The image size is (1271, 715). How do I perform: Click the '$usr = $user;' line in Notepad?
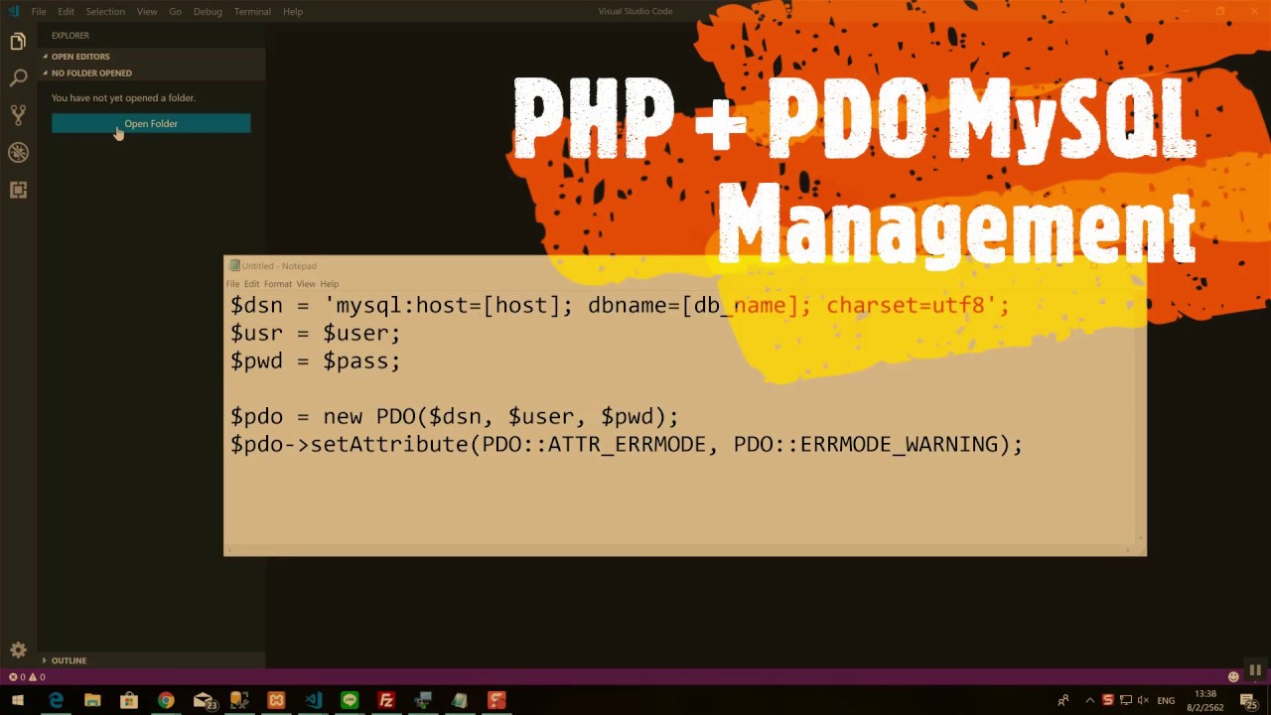coord(316,333)
